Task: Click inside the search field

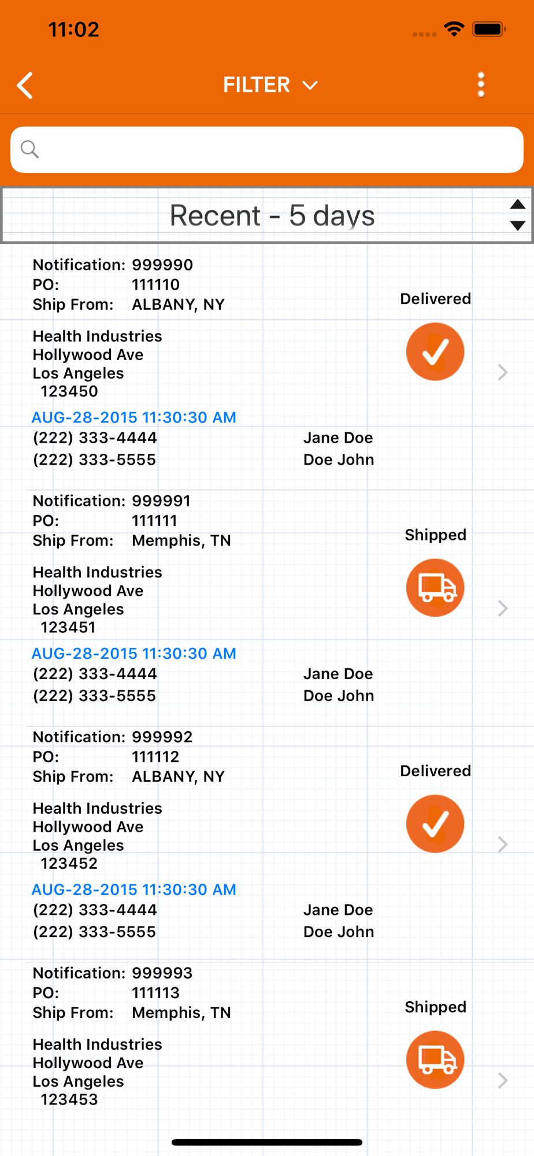Action: [x=277, y=150]
